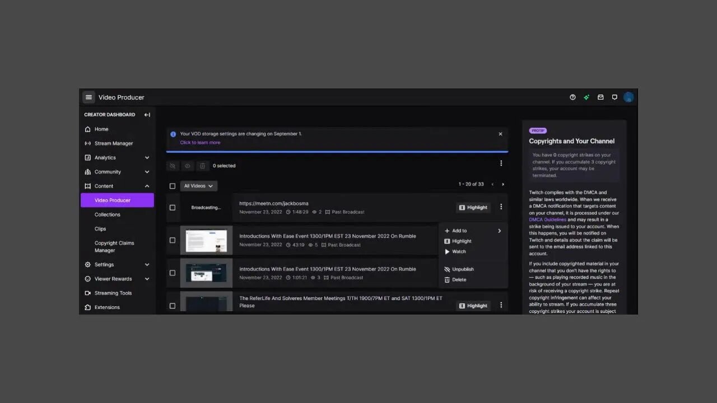The width and height of the screenshot is (717, 403).
Task: Expand the Analytics section chevron
Action: (147, 158)
